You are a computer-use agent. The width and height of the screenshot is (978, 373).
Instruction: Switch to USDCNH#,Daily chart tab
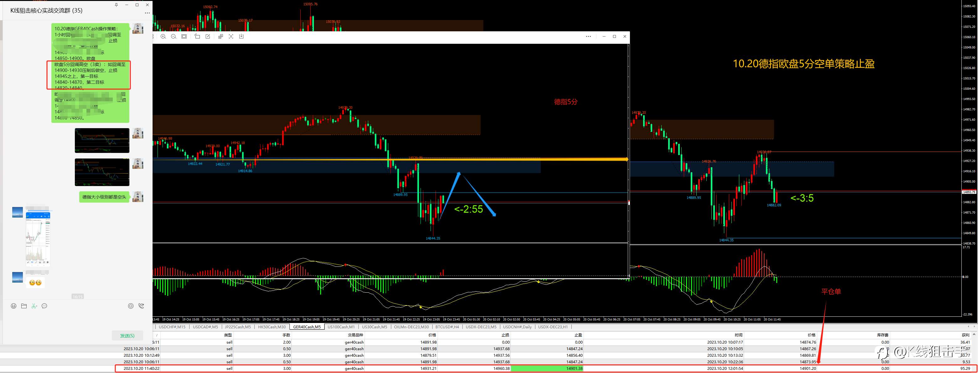[517, 327]
